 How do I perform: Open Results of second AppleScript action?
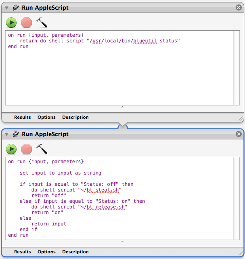click(23, 252)
